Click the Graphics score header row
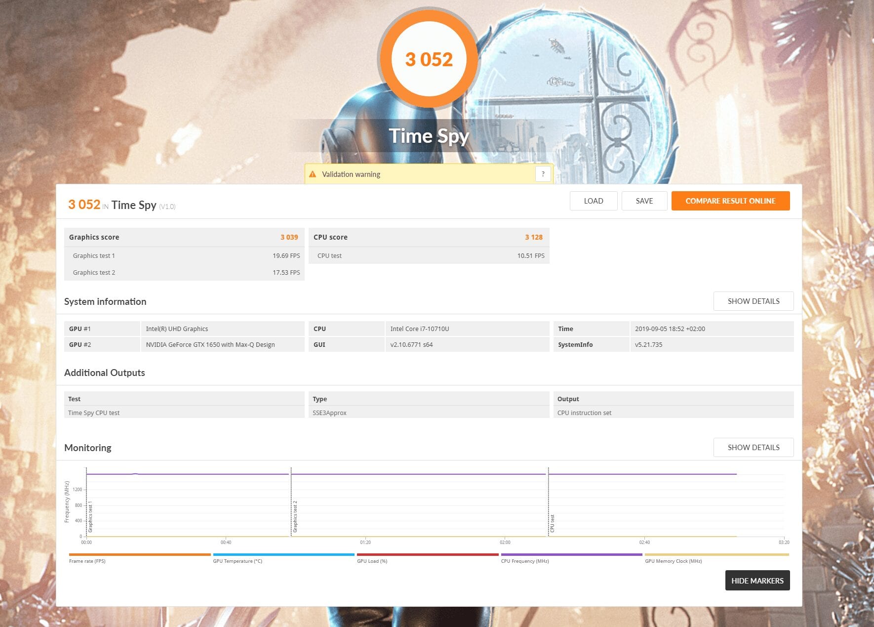This screenshot has width=874, height=627. tap(184, 237)
